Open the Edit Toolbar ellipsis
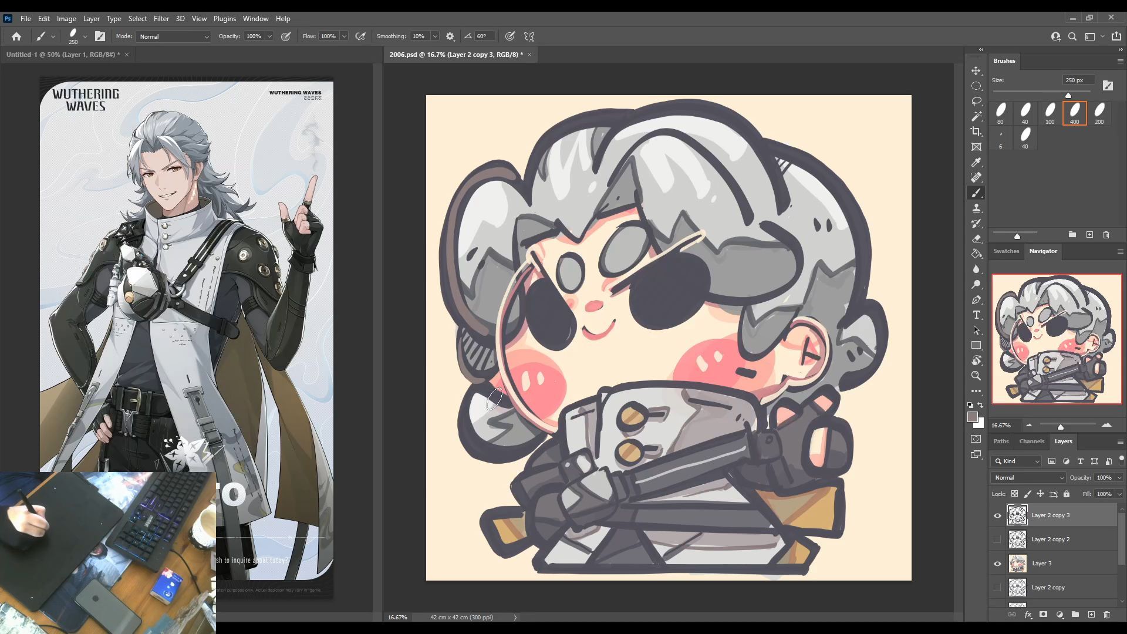1127x634 pixels. coord(976,391)
